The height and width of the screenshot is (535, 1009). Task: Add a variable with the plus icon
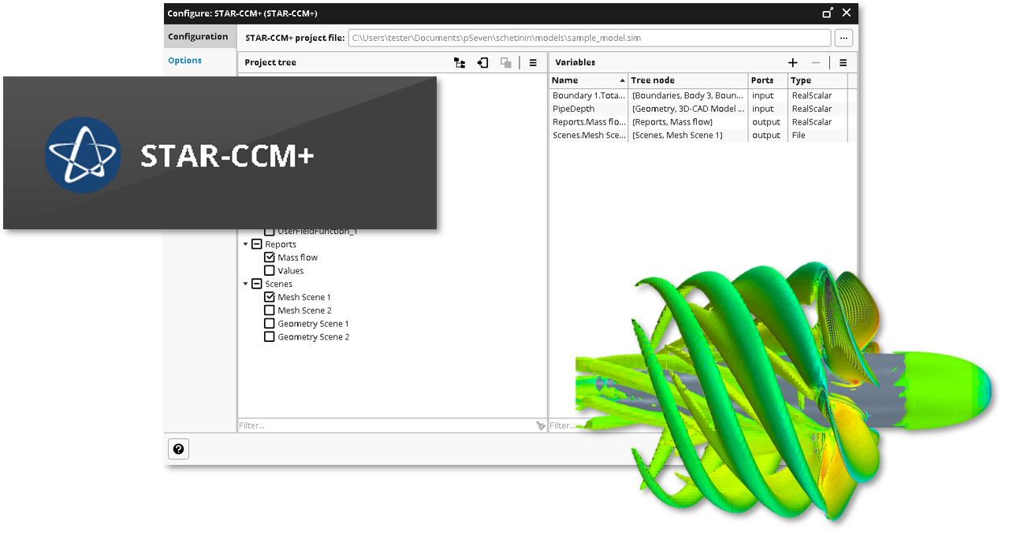(793, 63)
